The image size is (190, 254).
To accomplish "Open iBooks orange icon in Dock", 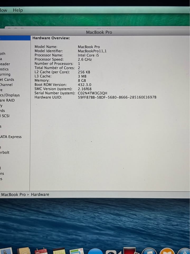I will point(167,251).
